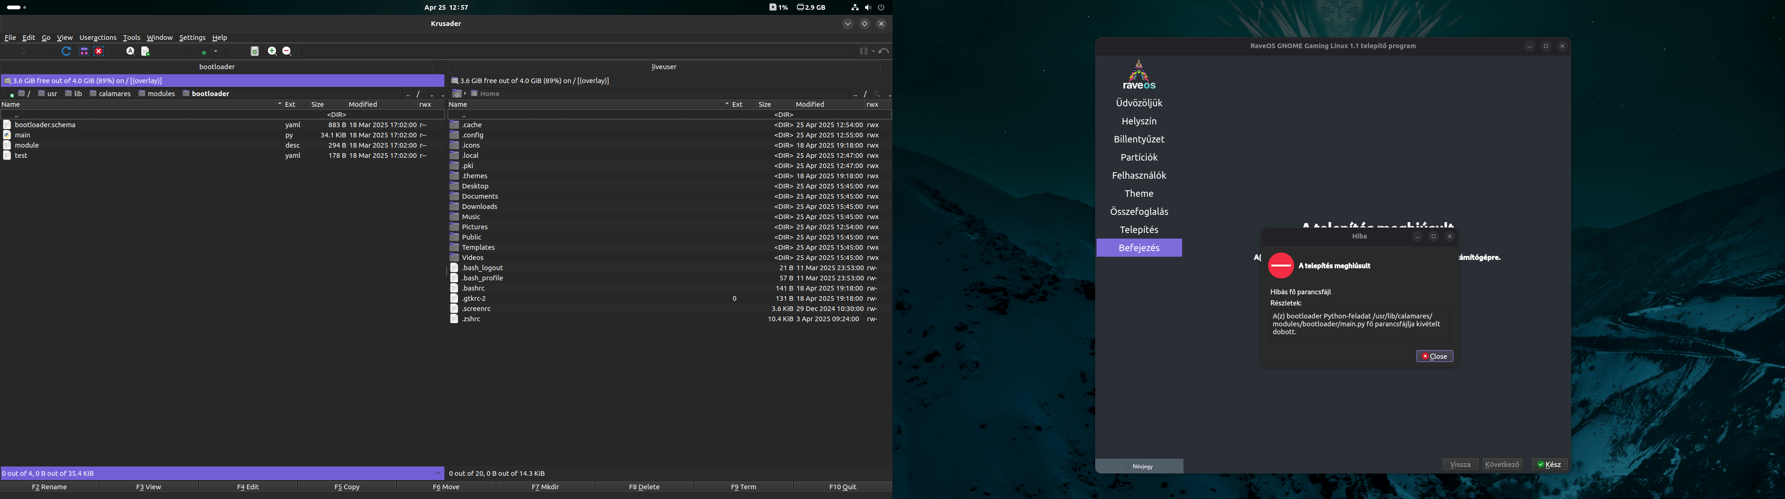Open dropdown arrow beside the pause icon
Image resolution: width=1785 pixels, height=499 pixels.
pos(873,51)
